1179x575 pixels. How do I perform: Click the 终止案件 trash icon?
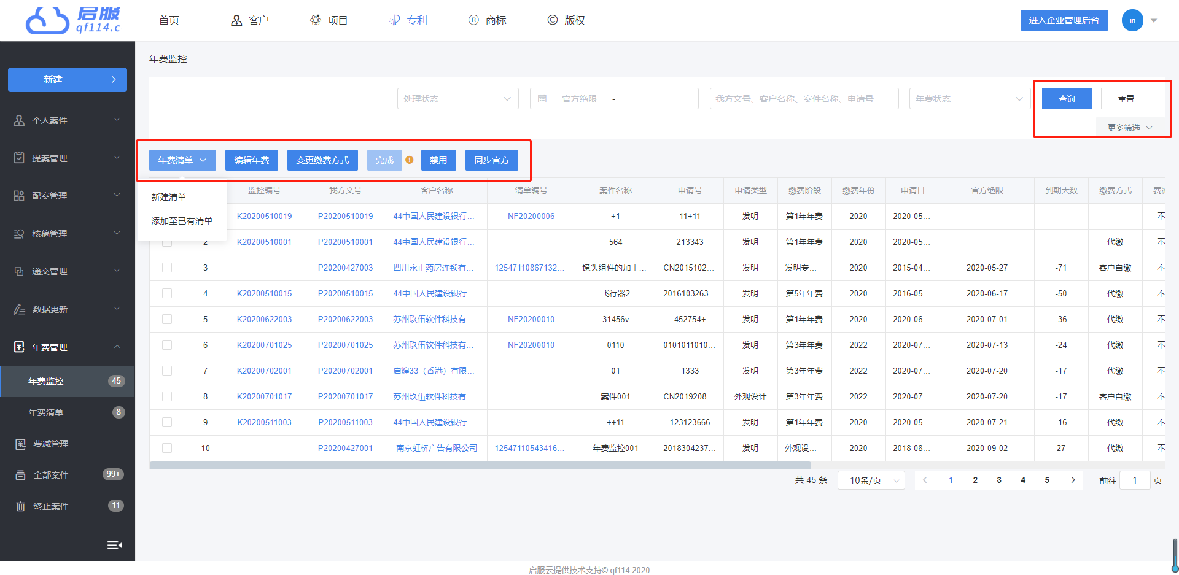(20, 506)
